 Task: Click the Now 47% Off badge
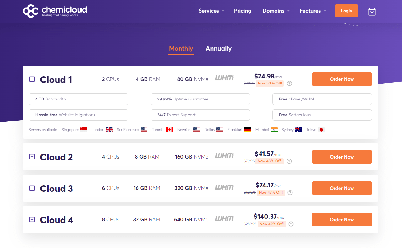[x=271, y=193]
